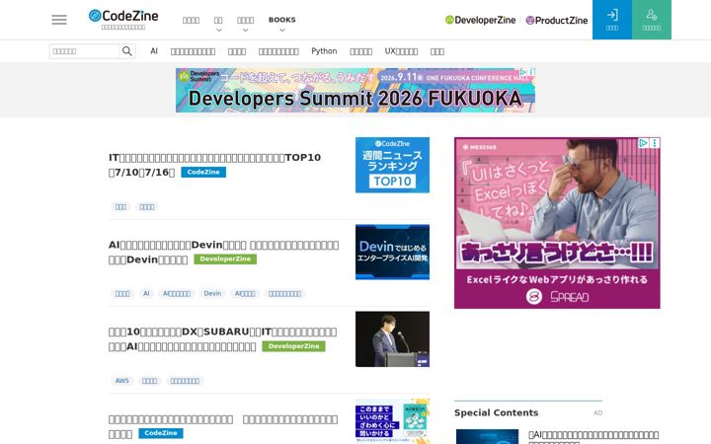Open the fourth article book cover thumbnail
The height and width of the screenshot is (444, 711).
(x=392, y=421)
